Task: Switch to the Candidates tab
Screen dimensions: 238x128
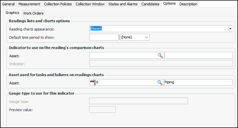Action: (150, 4)
